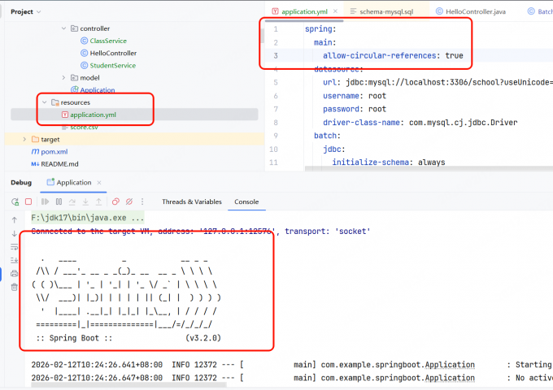This screenshot has height=390, width=553.
Task: Toggle soft-wrap in the console sidebar
Action: 14,247
